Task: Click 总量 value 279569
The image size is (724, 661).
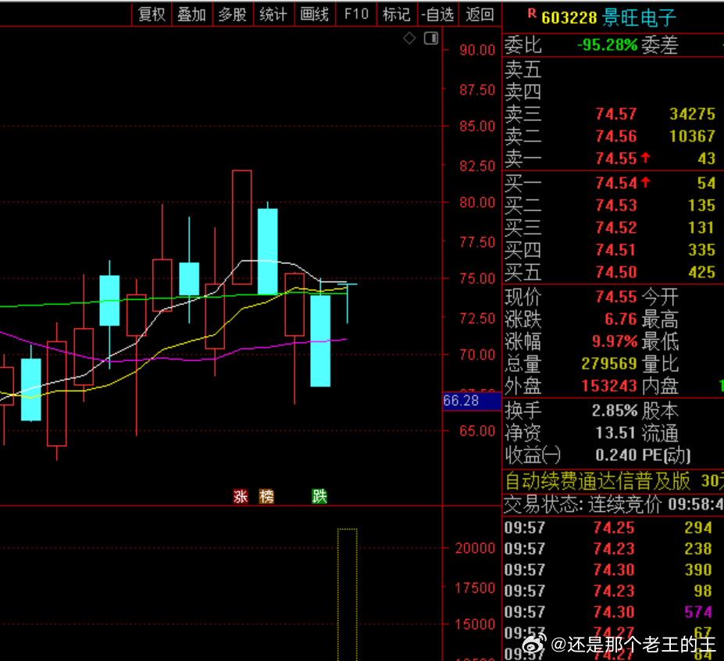Action: 609,363
